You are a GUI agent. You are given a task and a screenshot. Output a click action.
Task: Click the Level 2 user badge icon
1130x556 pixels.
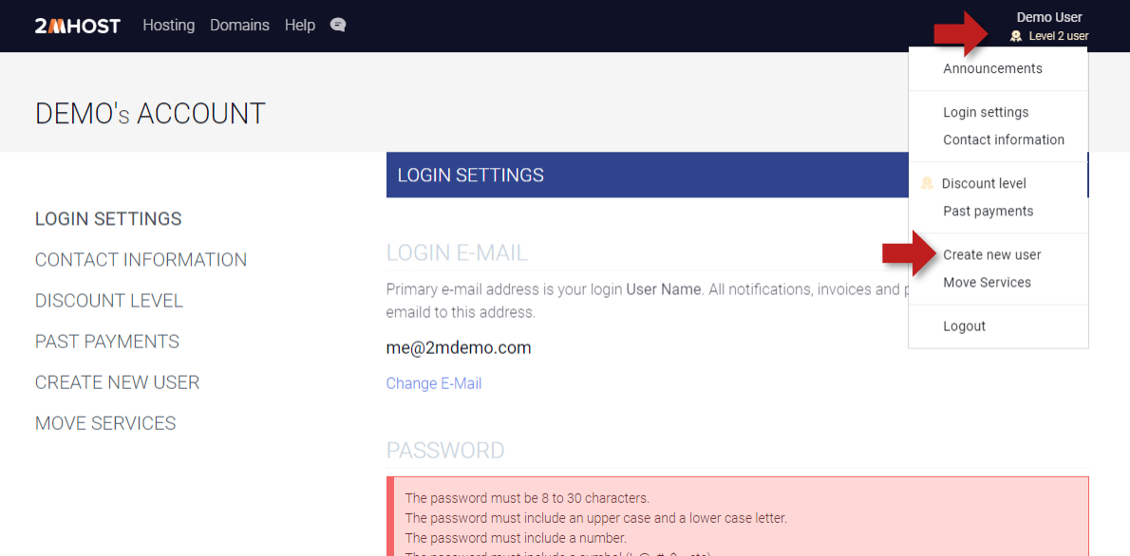point(1016,36)
